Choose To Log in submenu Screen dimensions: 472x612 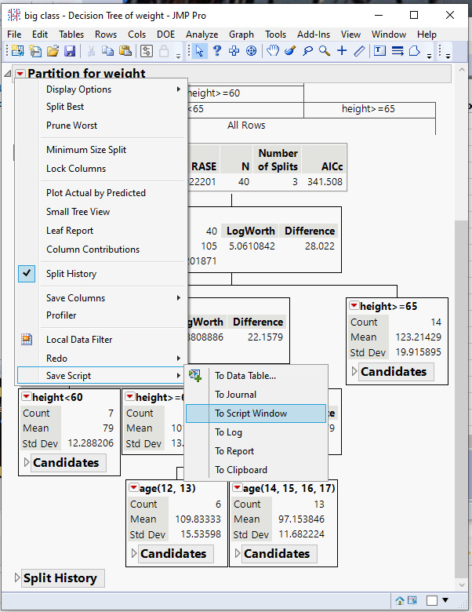point(256,432)
